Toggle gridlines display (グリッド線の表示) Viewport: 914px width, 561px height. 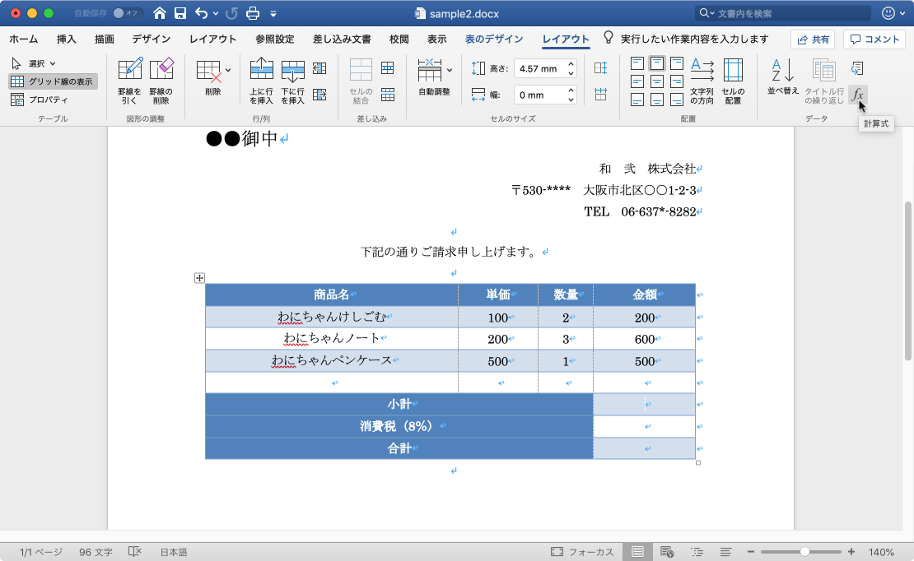pos(53,81)
